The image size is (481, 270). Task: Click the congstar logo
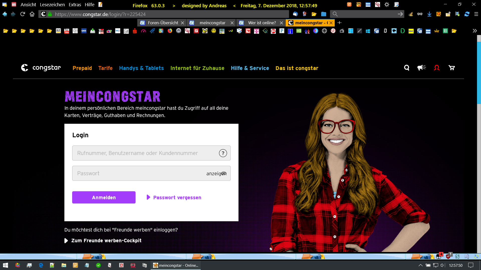41,68
